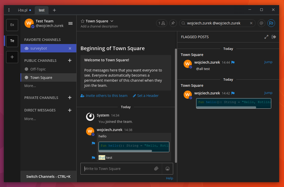Show pinned posts
Screen dimensions: 284x187
point(173,23)
